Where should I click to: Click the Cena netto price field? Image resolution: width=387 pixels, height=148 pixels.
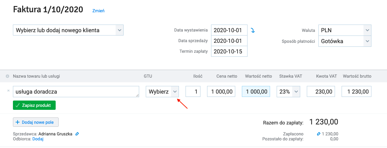[221, 92]
